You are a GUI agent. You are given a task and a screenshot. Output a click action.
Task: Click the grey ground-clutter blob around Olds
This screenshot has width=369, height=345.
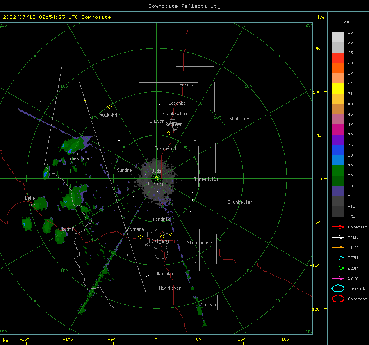[156, 180]
